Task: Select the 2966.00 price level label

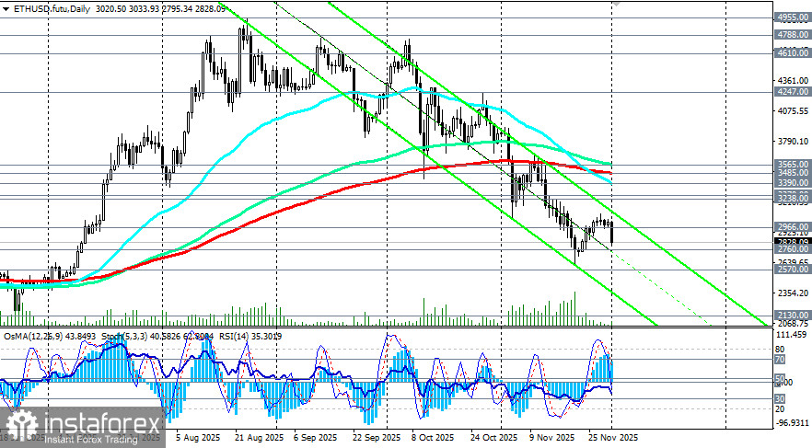Action: (793, 226)
